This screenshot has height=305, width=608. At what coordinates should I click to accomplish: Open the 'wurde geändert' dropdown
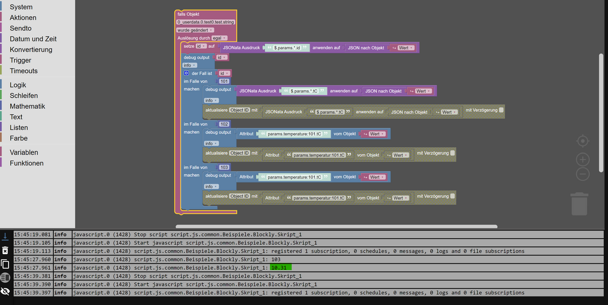(x=195, y=30)
